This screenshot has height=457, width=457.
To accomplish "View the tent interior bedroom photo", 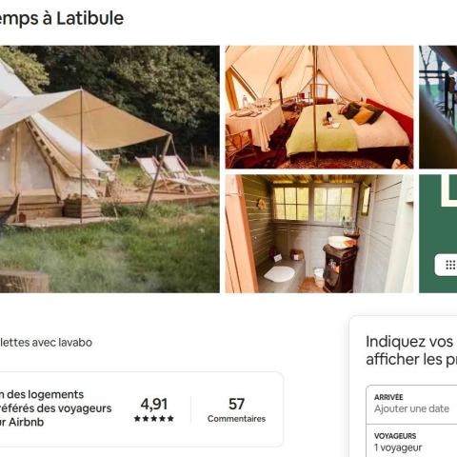I will [319, 107].
